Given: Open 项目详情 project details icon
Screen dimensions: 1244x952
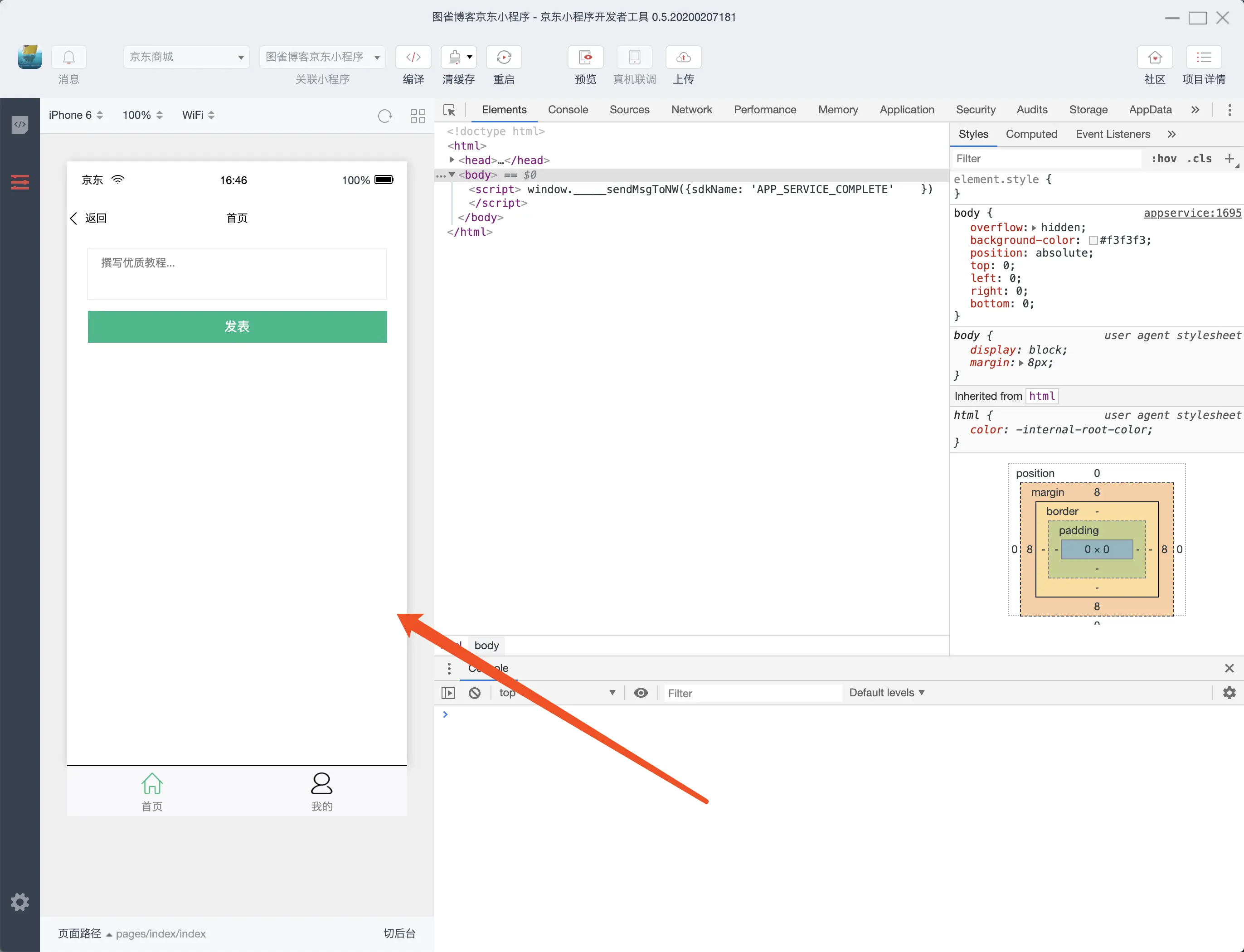Looking at the screenshot, I should [1204, 57].
